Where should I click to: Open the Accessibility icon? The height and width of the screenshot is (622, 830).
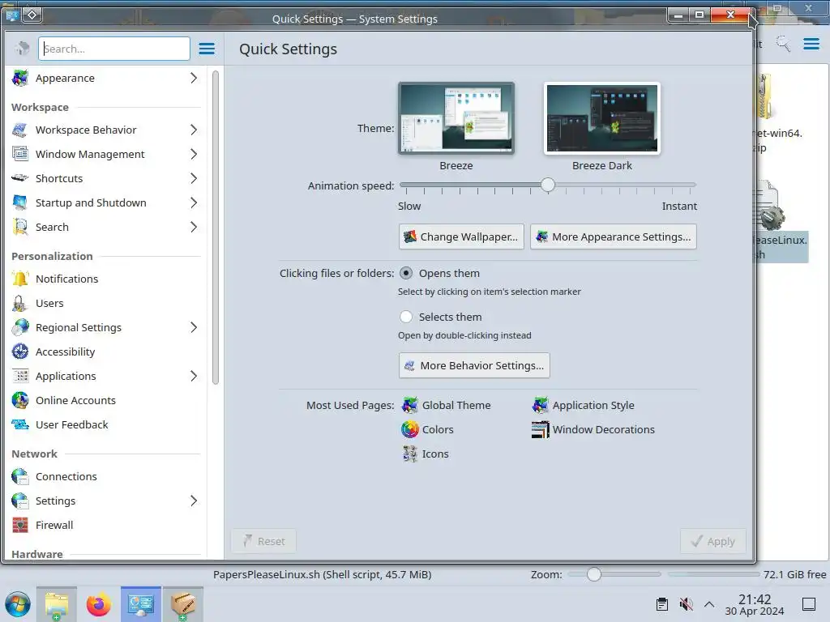20,351
